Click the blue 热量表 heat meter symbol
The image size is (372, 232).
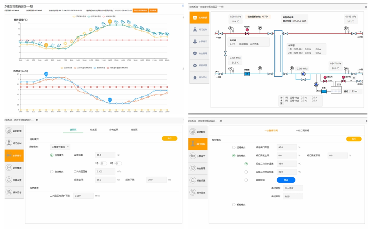247,74
